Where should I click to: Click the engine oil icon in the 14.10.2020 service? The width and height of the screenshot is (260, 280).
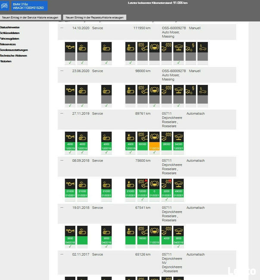[70, 47]
